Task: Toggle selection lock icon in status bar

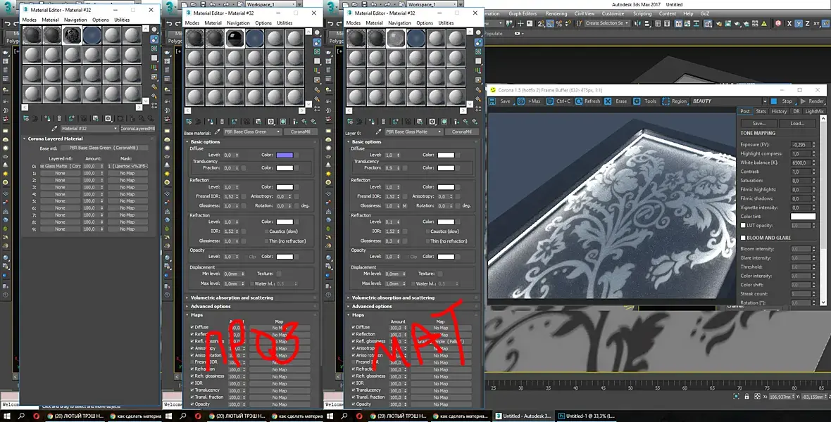Action: tap(746, 396)
